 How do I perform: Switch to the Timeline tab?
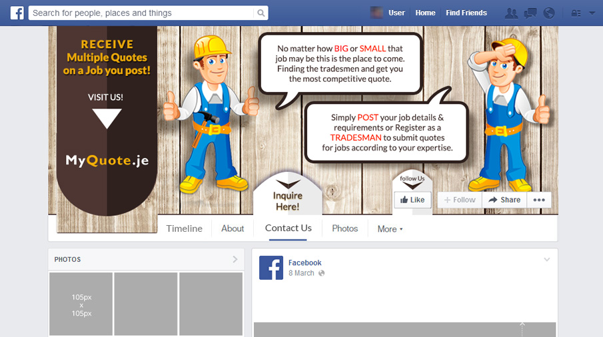[x=184, y=228]
